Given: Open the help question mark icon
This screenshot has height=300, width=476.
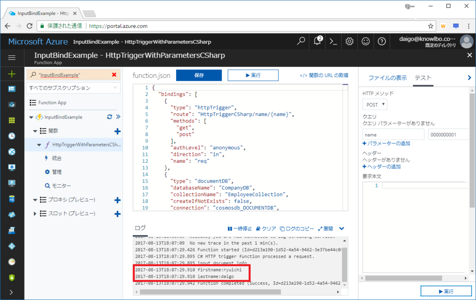Looking at the screenshot, I should [382, 41].
